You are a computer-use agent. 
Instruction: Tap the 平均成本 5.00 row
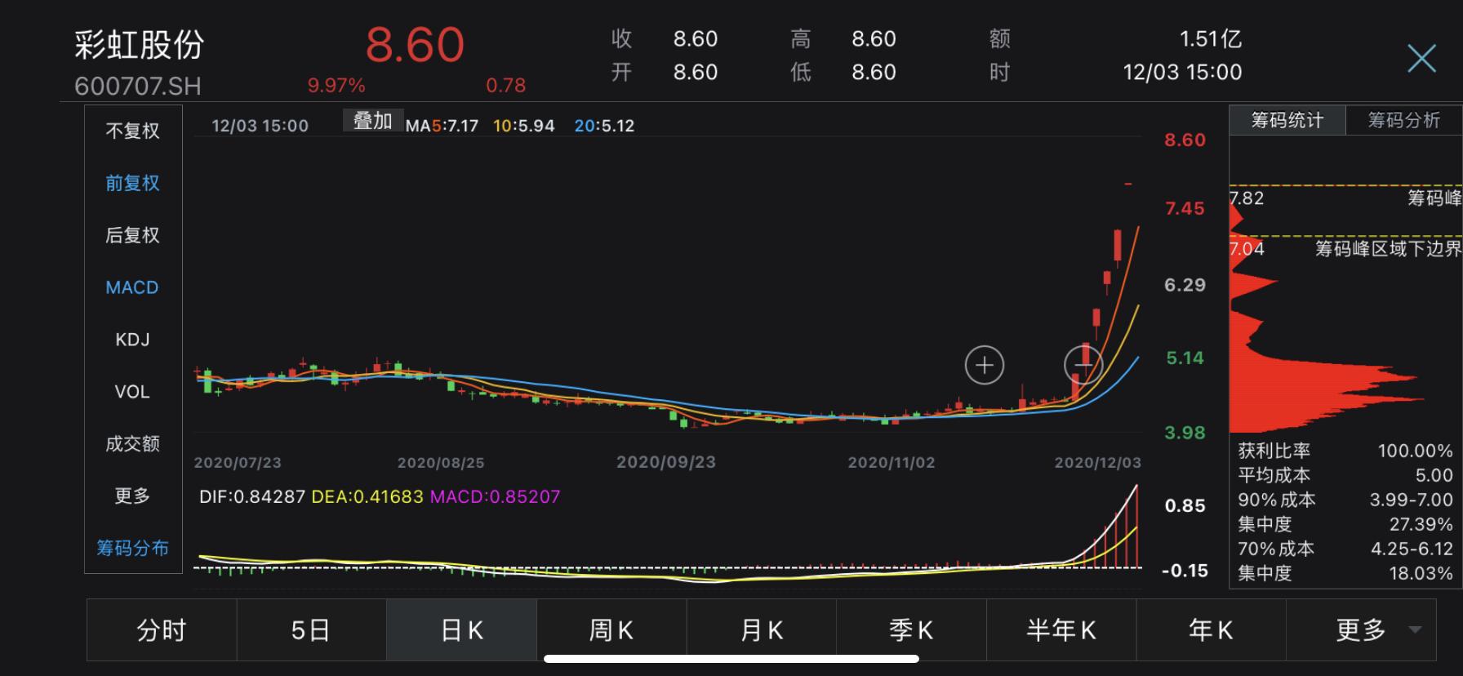1345,475
